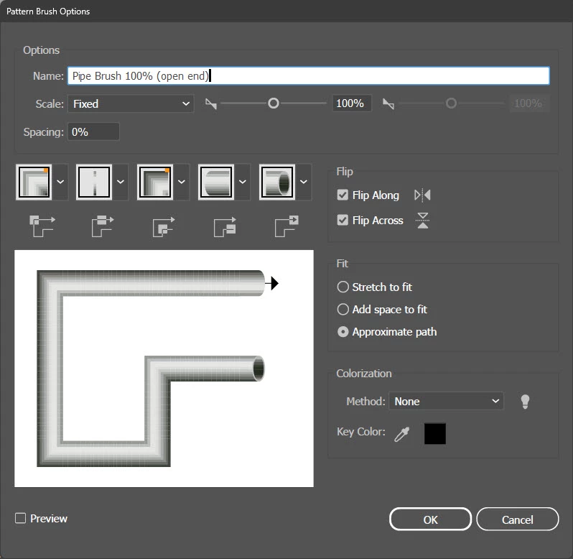Click the end tile position icon
Image resolution: width=573 pixels, height=559 pixels.
286,226
